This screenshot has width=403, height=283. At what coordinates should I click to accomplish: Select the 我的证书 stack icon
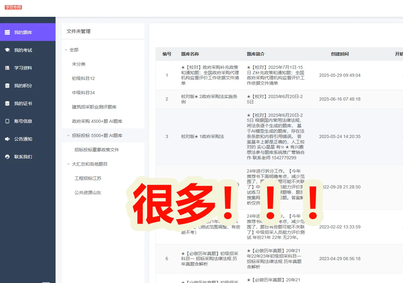click(7, 103)
